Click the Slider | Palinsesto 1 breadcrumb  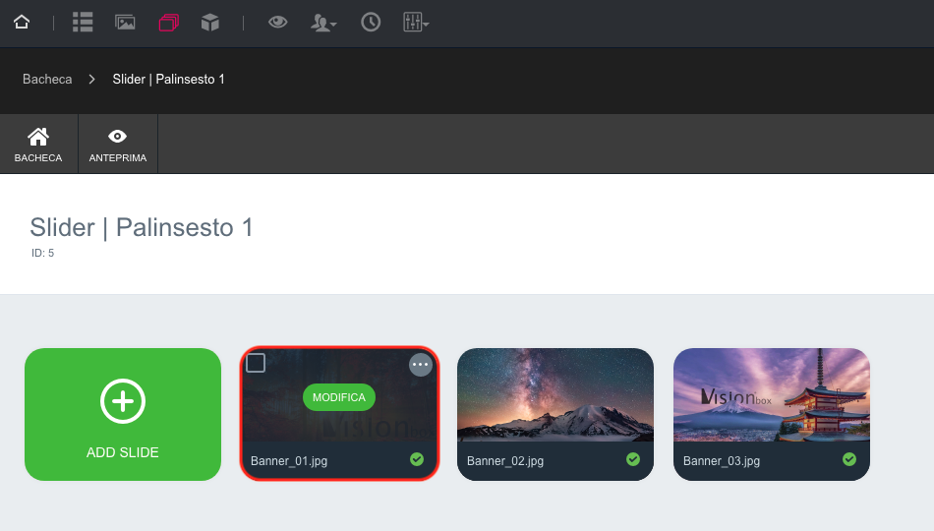pos(168,80)
